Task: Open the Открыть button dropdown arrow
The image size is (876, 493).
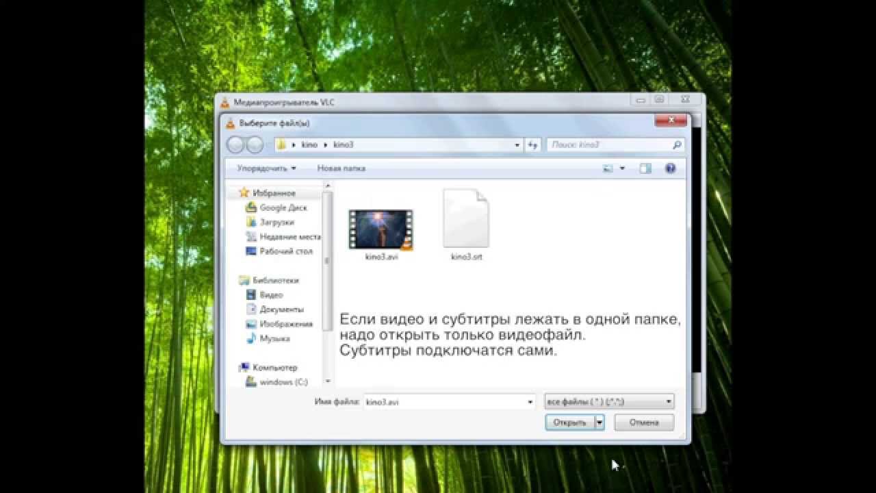Action: 600,422
